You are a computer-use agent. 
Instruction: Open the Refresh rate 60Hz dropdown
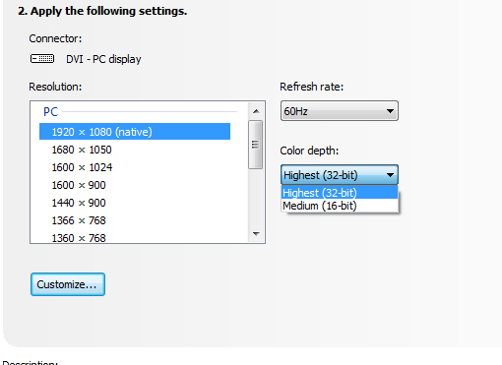pyautogui.click(x=340, y=111)
